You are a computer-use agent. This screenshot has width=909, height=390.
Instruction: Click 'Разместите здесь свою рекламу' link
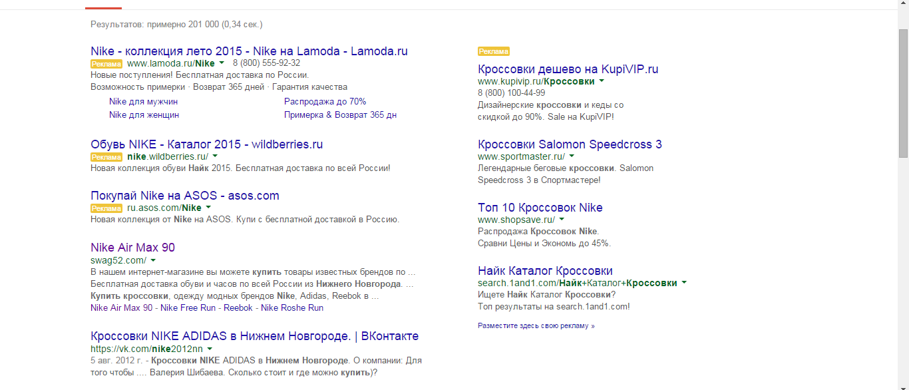pyautogui.click(x=536, y=326)
